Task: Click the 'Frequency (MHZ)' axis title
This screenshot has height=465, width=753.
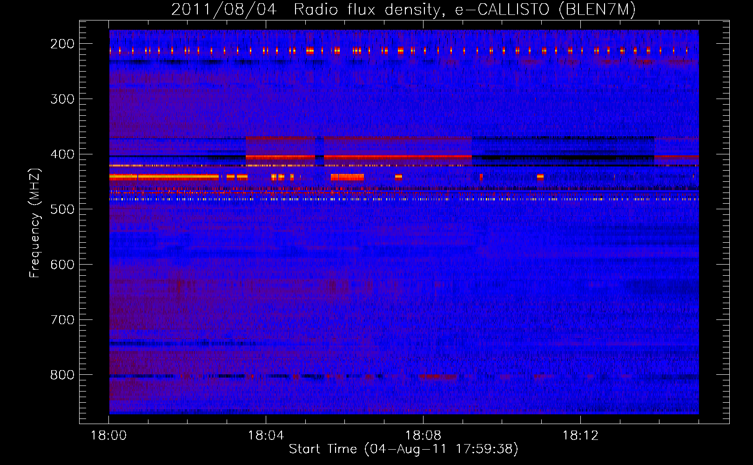Action: (35, 223)
